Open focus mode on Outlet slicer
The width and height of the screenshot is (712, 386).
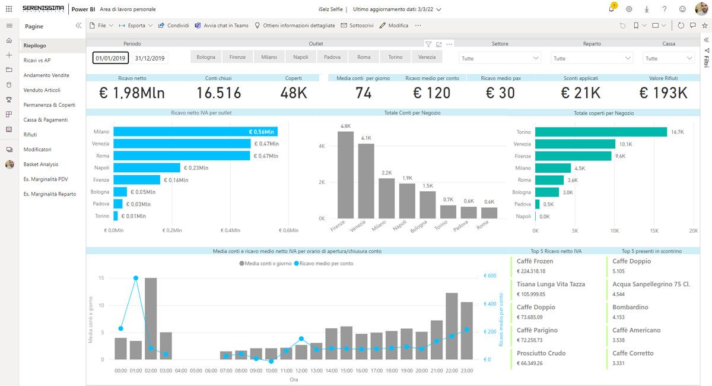pos(438,44)
